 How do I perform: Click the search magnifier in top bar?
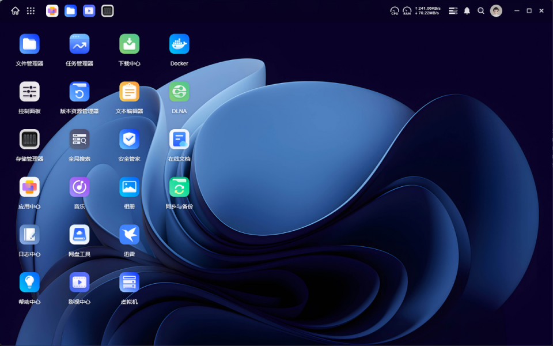pyautogui.click(x=480, y=11)
